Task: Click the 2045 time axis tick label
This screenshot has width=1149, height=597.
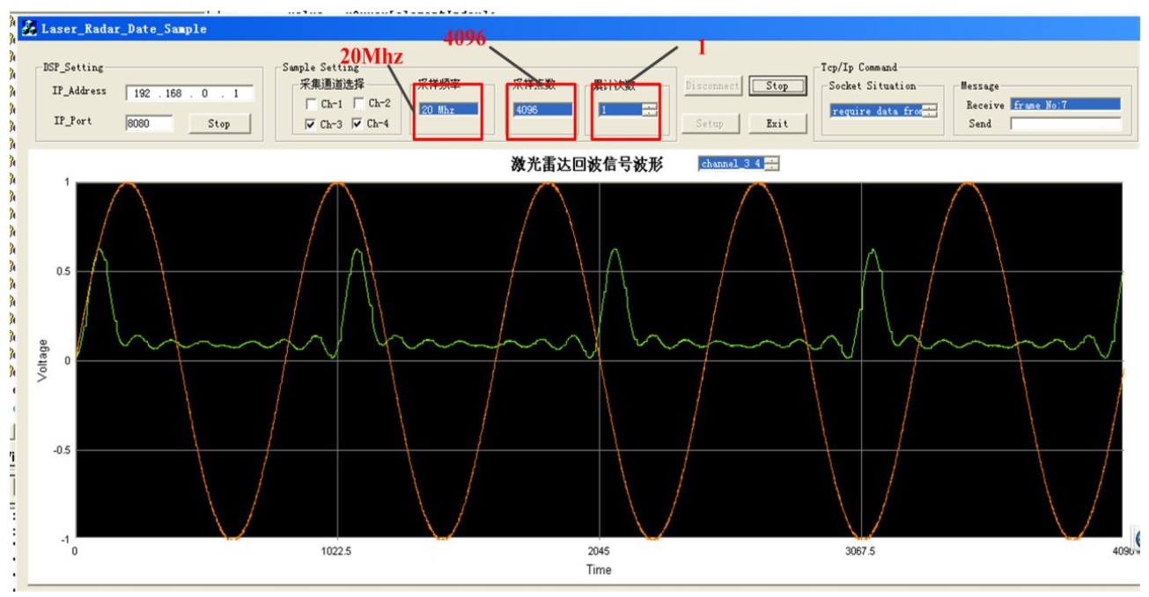Action: (600, 551)
